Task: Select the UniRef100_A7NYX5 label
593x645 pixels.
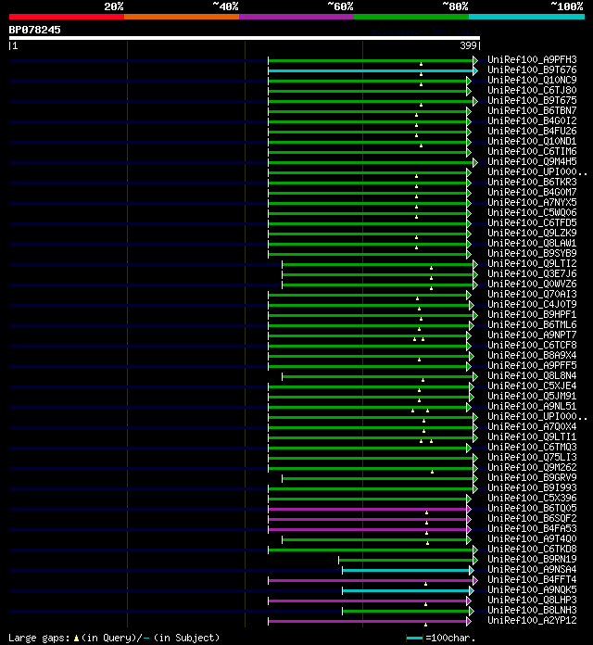Action: (532, 202)
